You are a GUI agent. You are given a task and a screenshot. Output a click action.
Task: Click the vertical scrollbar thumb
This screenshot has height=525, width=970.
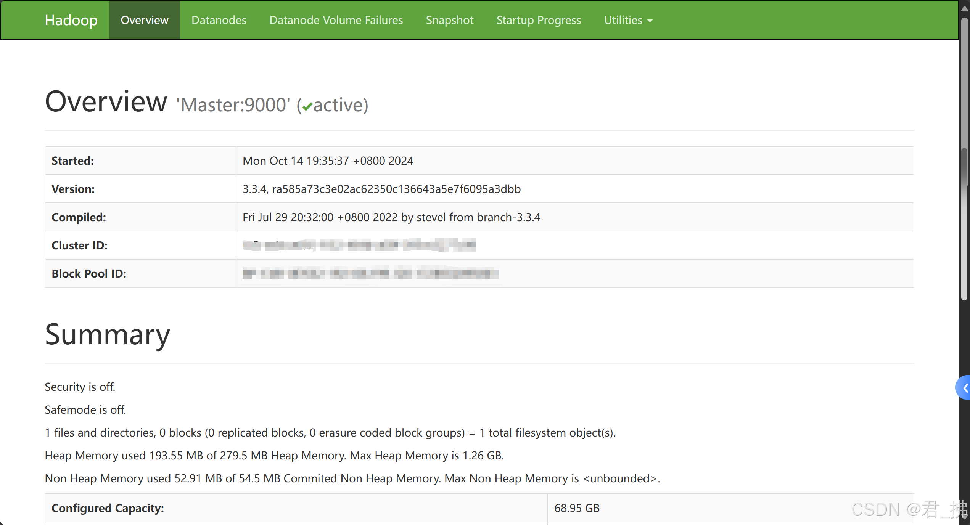pos(965,158)
